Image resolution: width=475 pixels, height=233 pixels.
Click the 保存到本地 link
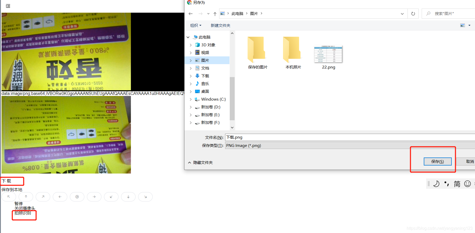pyautogui.click(x=12, y=190)
